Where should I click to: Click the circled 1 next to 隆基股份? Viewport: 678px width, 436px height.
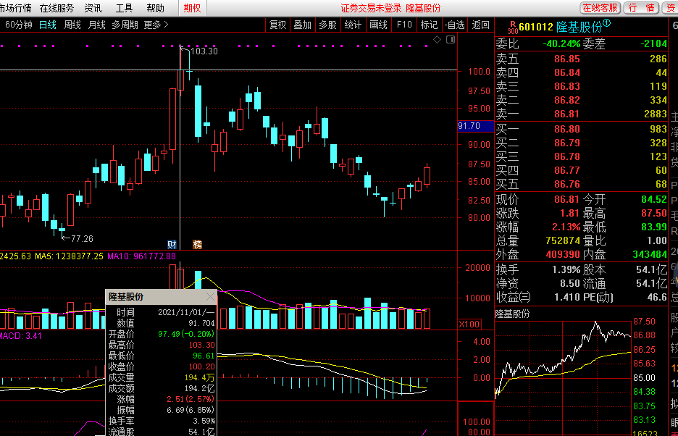coord(607,23)
